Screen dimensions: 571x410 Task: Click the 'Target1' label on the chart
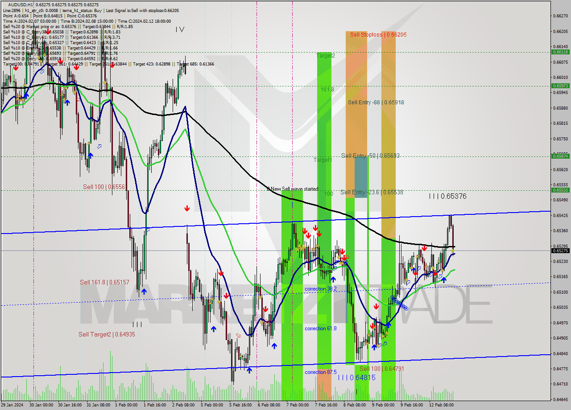tap(323, 160)
